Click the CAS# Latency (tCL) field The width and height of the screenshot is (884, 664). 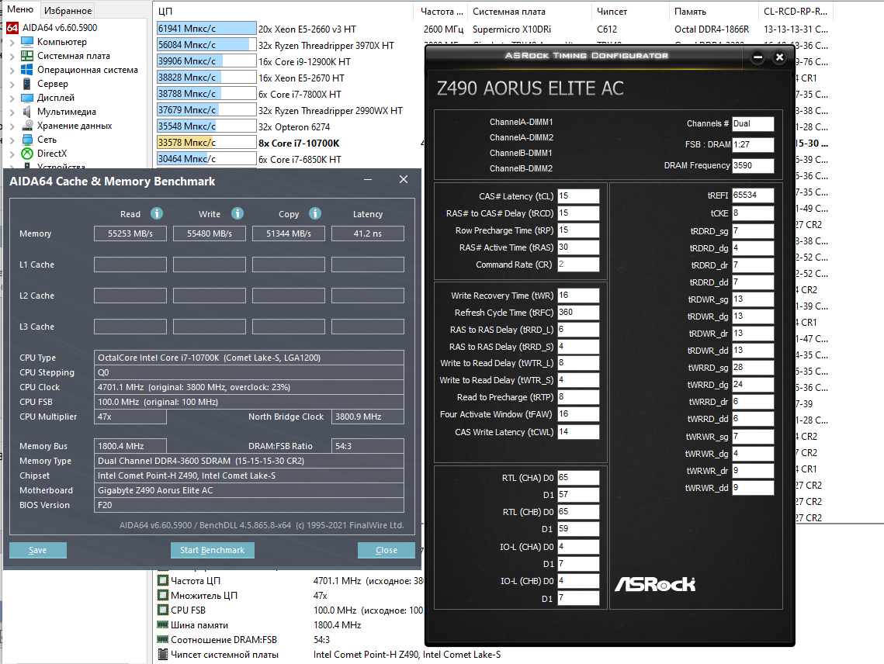point(578,196)
